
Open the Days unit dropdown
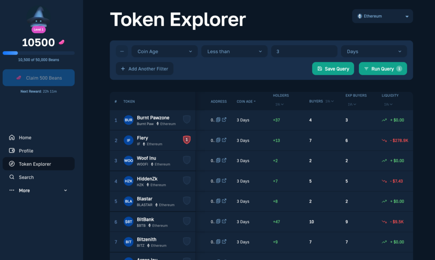click(x=374, y=51)
